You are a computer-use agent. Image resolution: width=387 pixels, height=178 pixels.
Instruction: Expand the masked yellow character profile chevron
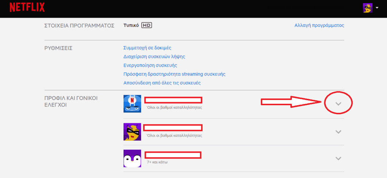[338, 132]
